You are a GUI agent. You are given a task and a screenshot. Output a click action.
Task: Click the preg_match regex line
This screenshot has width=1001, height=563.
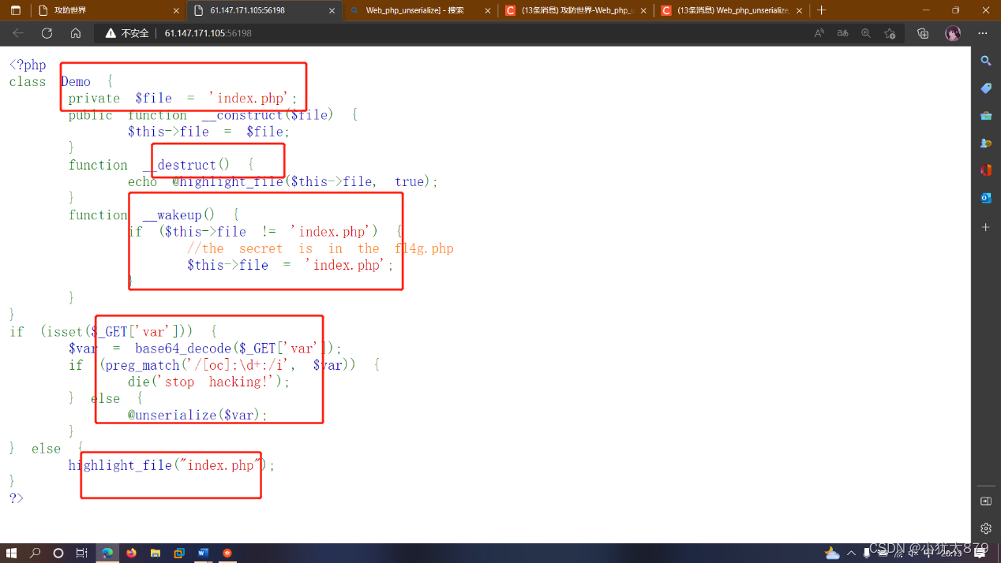[224, 365]
